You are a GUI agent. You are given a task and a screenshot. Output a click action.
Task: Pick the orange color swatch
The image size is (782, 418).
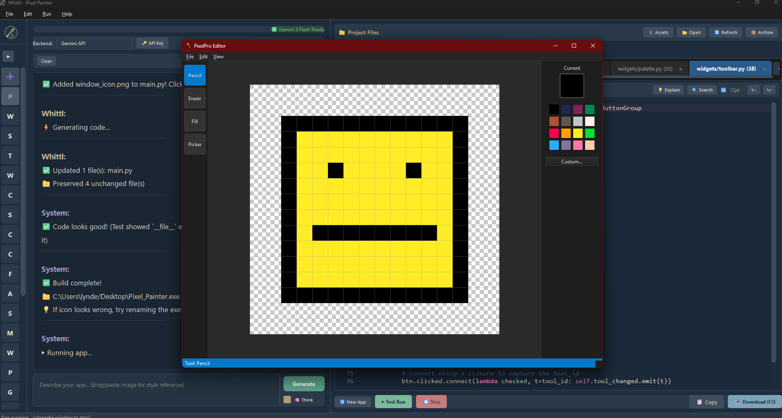566,133
